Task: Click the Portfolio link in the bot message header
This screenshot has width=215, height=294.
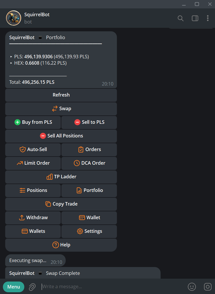Action: [x=56, y=37]
